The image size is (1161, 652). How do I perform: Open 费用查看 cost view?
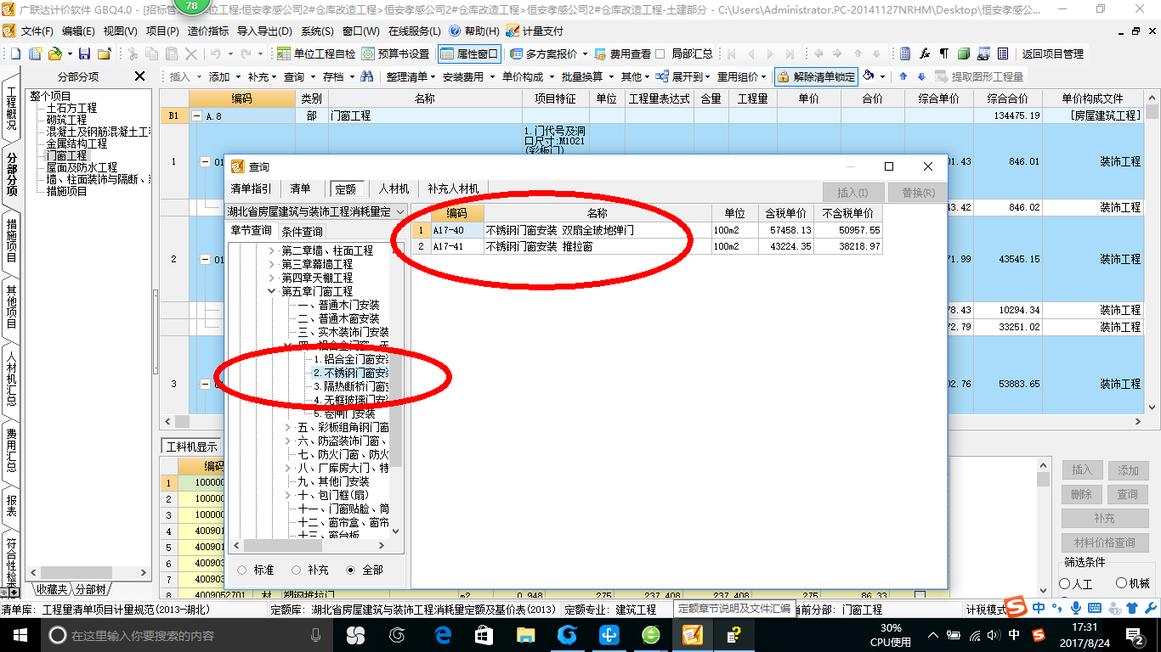click(623, 53)
